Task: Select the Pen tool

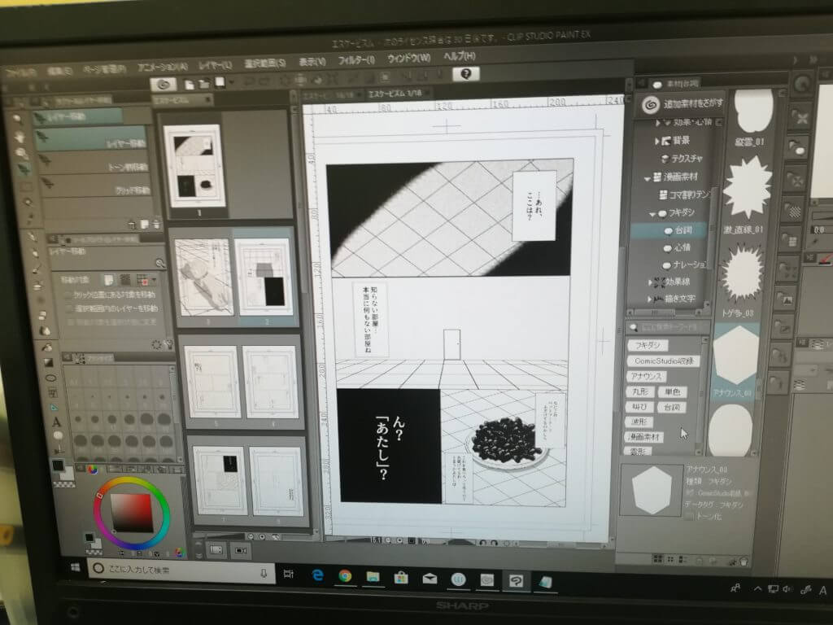Action: point(33,236)
